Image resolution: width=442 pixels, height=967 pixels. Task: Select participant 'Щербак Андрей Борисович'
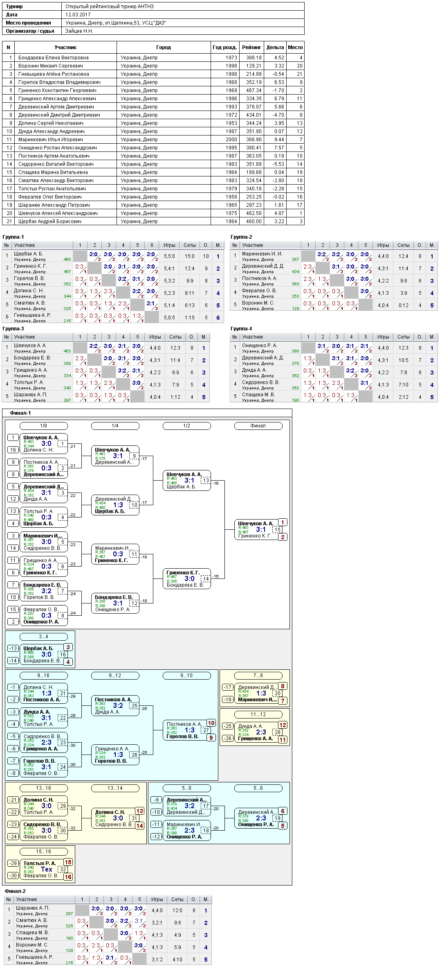50,221
